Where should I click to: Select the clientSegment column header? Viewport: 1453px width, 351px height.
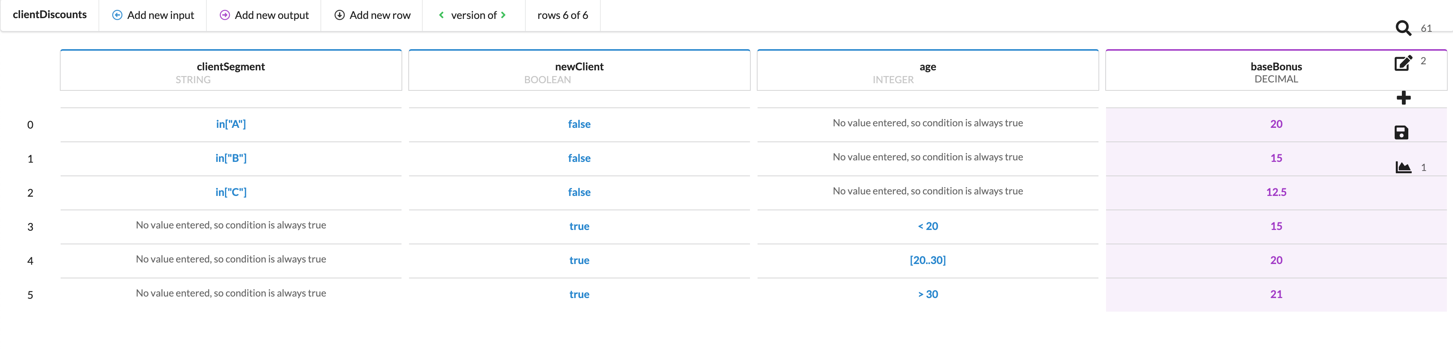pos(231,71)
